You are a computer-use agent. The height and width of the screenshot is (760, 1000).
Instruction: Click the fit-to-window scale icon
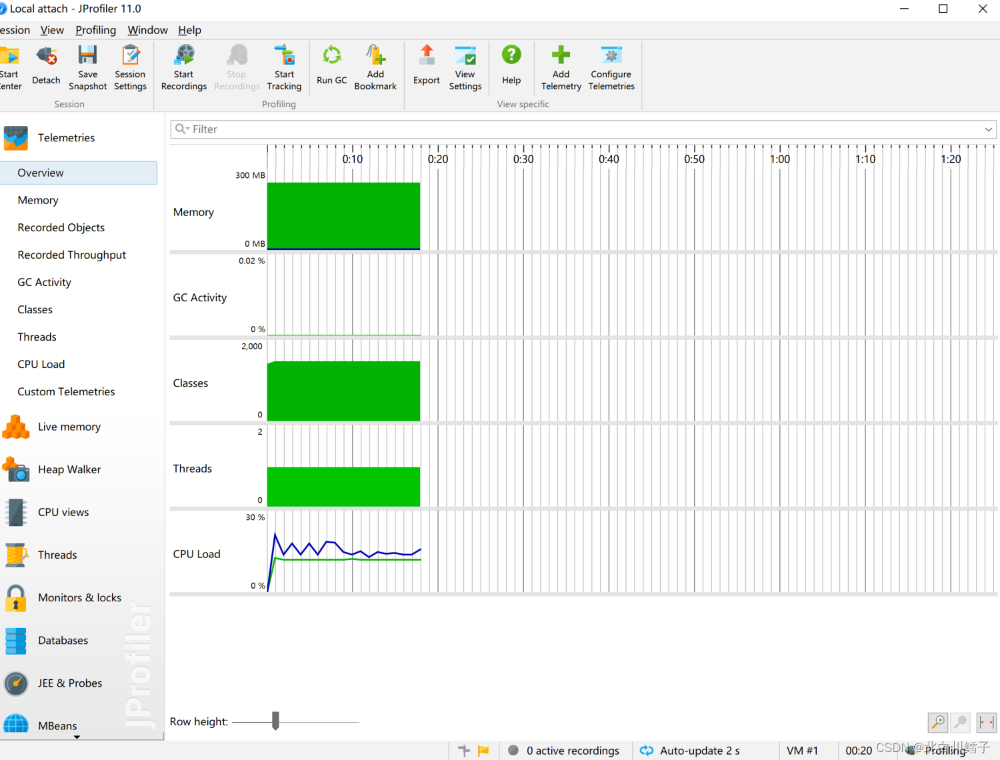point(986,722)
